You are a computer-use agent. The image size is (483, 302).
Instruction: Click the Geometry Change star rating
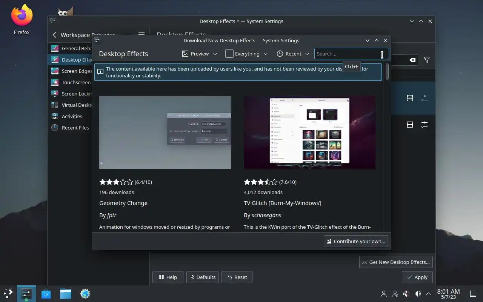[116, 182]
